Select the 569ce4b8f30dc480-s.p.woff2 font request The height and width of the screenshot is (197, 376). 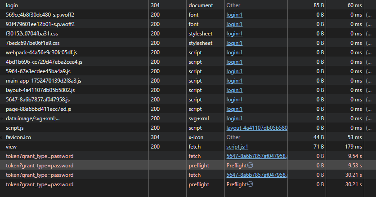(40, 15)
